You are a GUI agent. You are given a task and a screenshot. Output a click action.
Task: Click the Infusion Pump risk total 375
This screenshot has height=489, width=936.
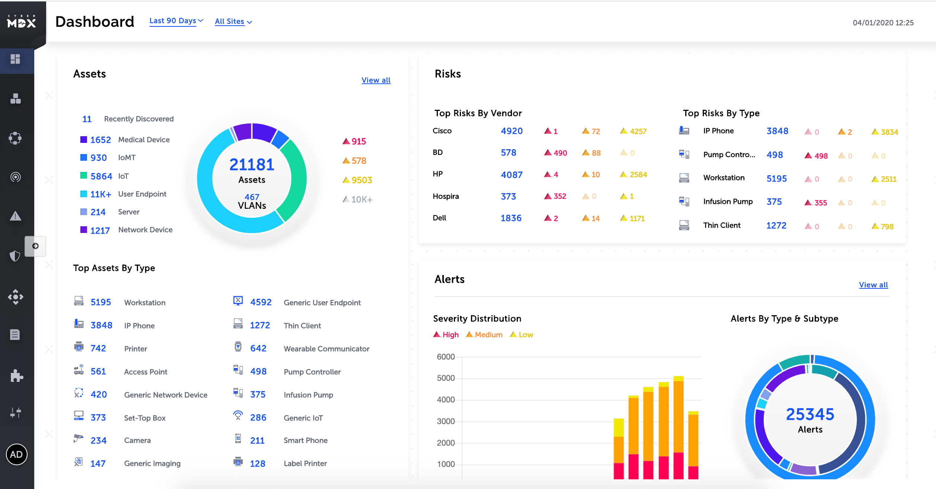(x=774, y=202)
